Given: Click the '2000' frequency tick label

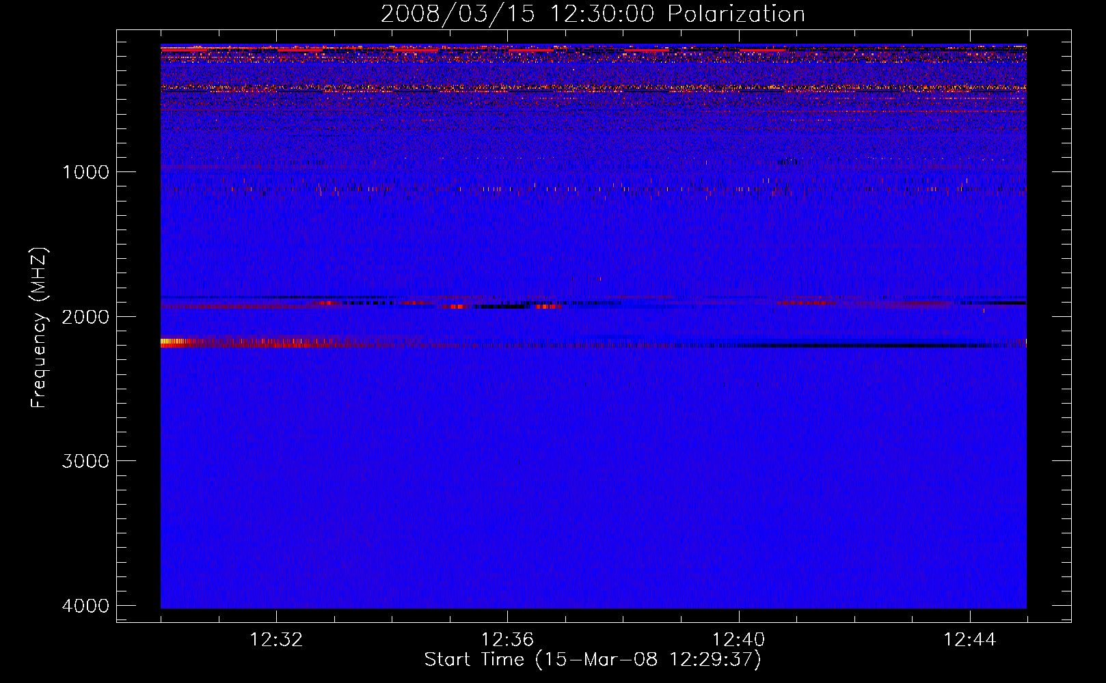Looking at the screenshot, I should point(85,316).
